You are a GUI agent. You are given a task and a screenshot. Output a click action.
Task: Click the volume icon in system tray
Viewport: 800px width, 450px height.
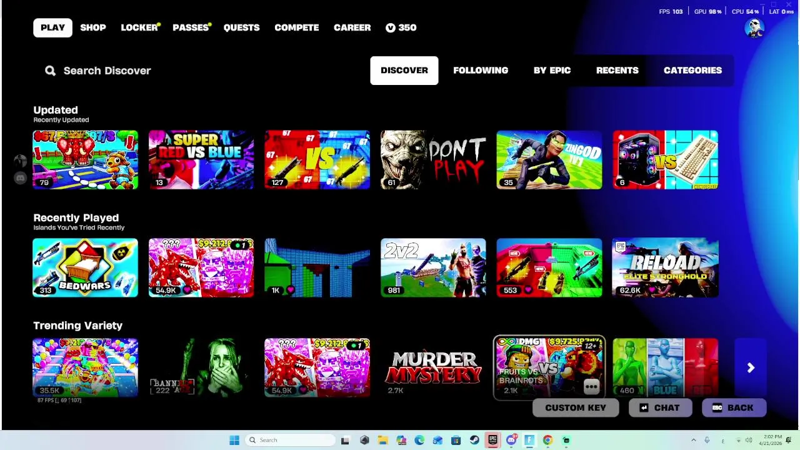coord(749,440)
